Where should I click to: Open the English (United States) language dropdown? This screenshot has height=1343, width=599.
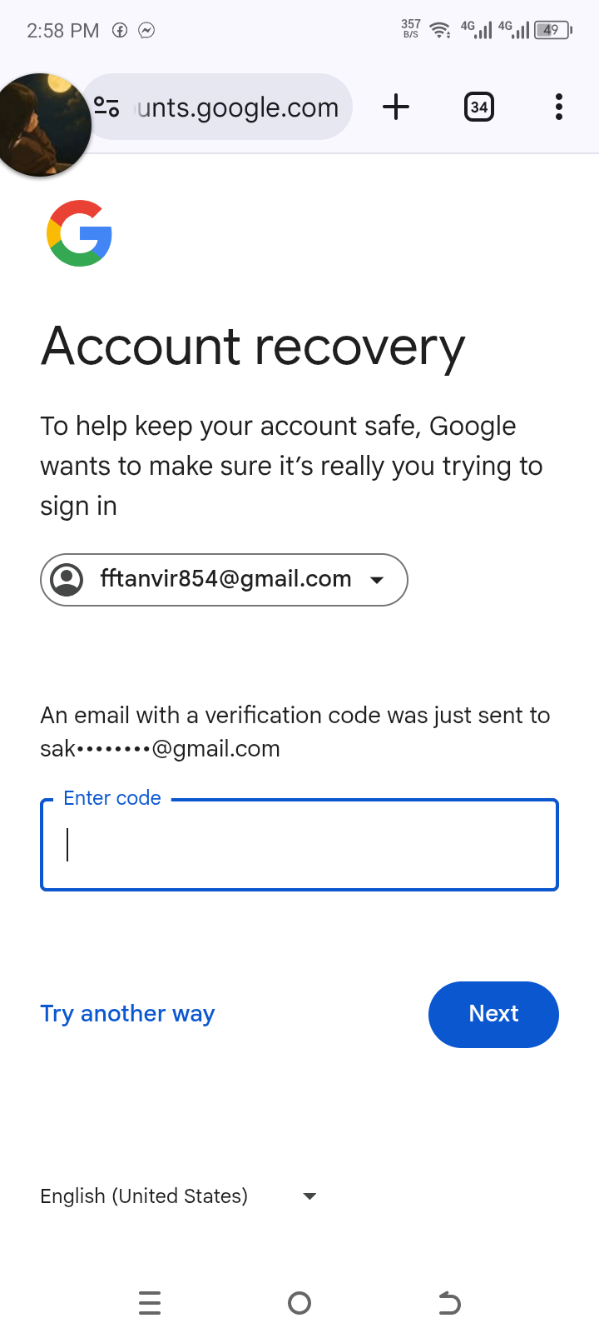[145, 1196]
